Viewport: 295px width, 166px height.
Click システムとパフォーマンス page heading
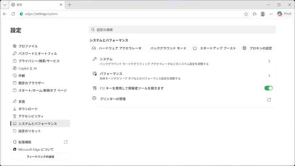tap(109, 40)
